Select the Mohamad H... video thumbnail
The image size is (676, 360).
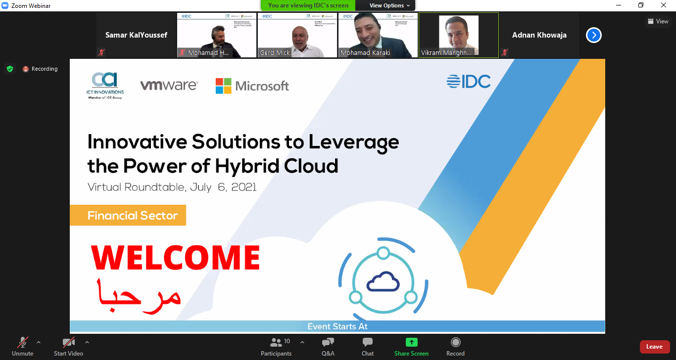(217, 35)
